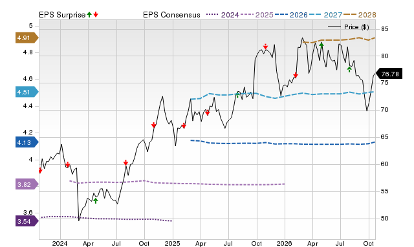Select the red miss arrow just after 2024 label
This screenshot has width=414, height=247.
[67, 165]
